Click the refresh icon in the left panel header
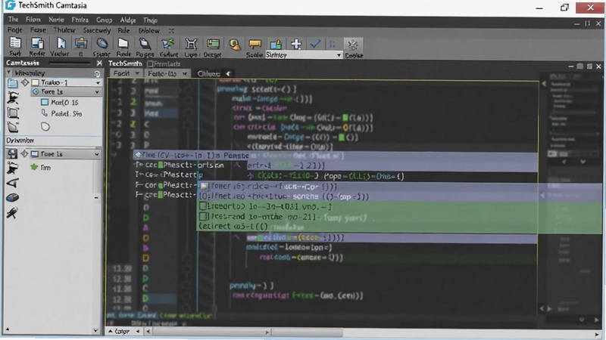The width and height of the screenshot is (606, 340). coord(97,73)
